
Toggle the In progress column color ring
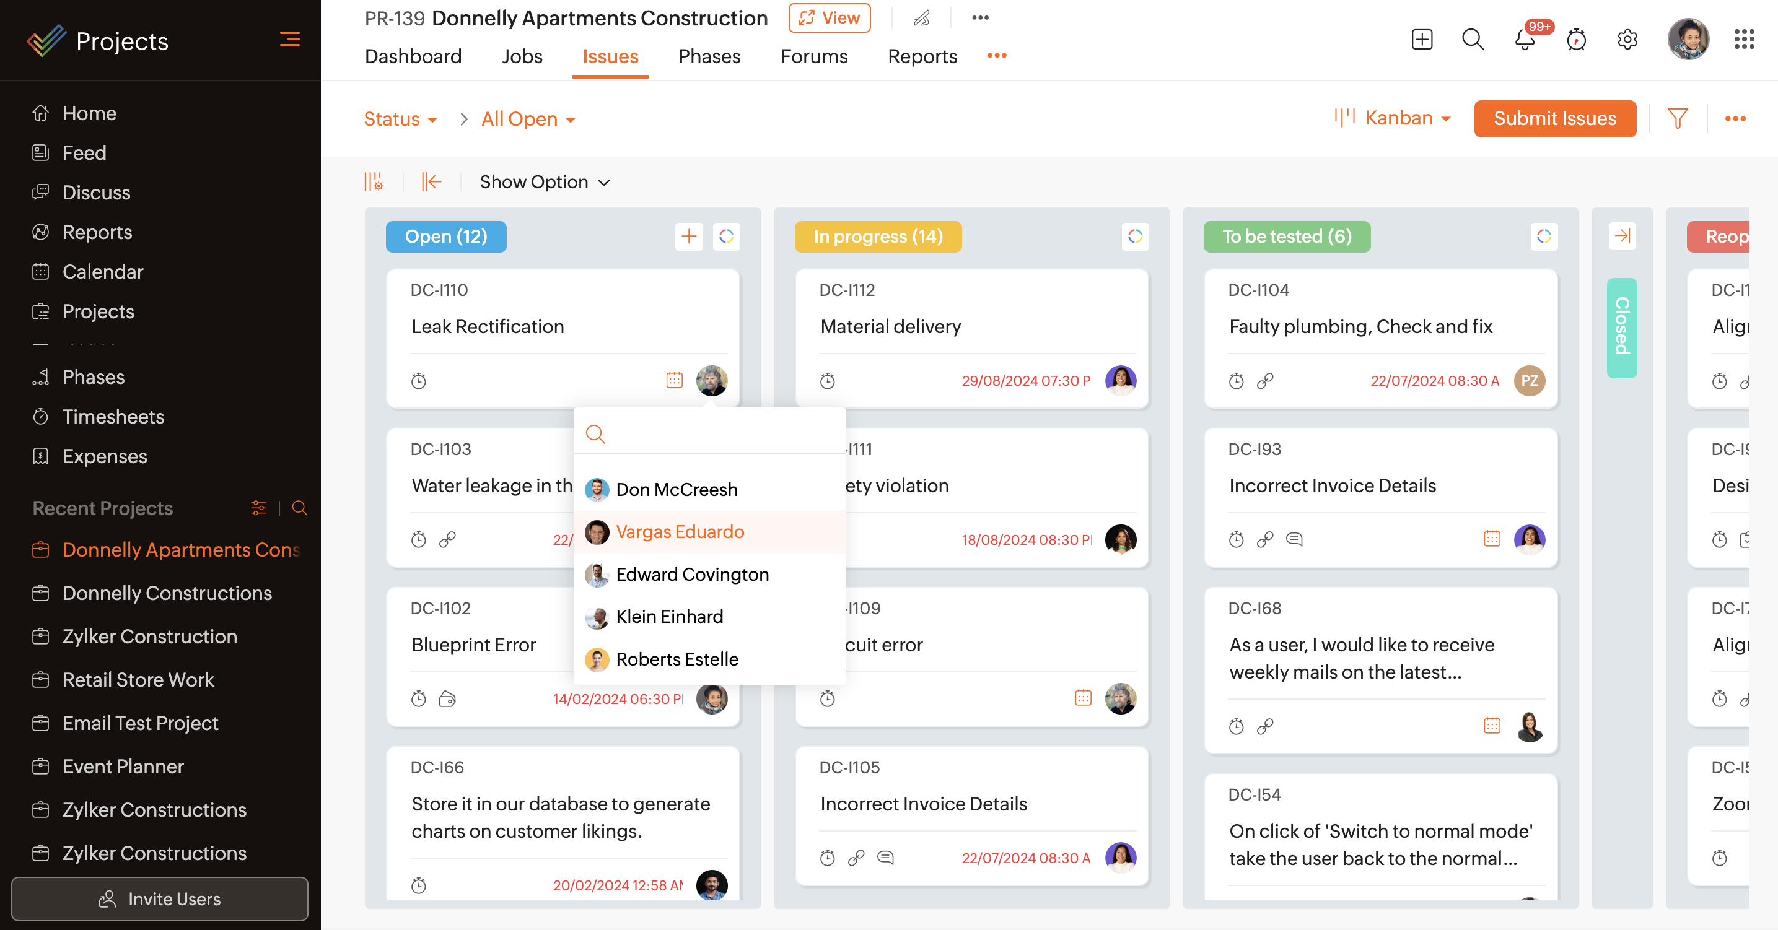point(1136,237)
